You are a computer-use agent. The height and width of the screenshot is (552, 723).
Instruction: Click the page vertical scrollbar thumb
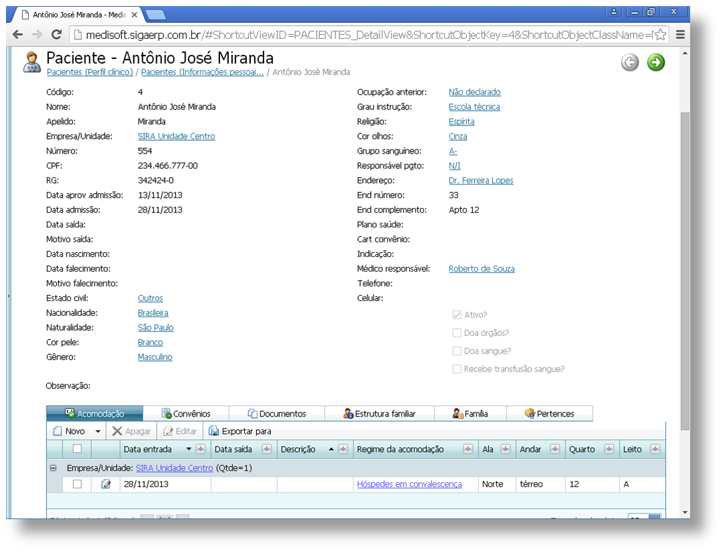tap(685, 272)
